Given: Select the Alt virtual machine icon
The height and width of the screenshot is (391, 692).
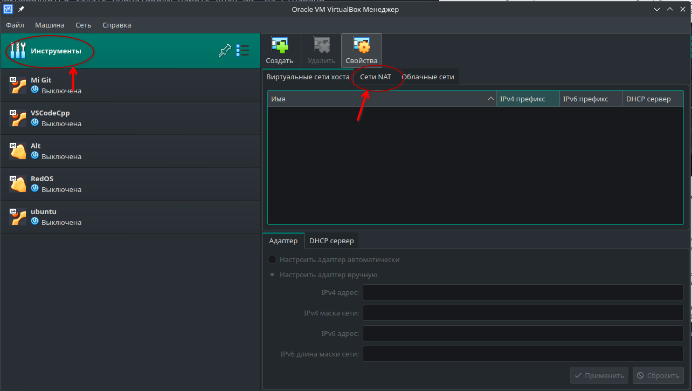Looking at the screenshot, I should [17, 151].
